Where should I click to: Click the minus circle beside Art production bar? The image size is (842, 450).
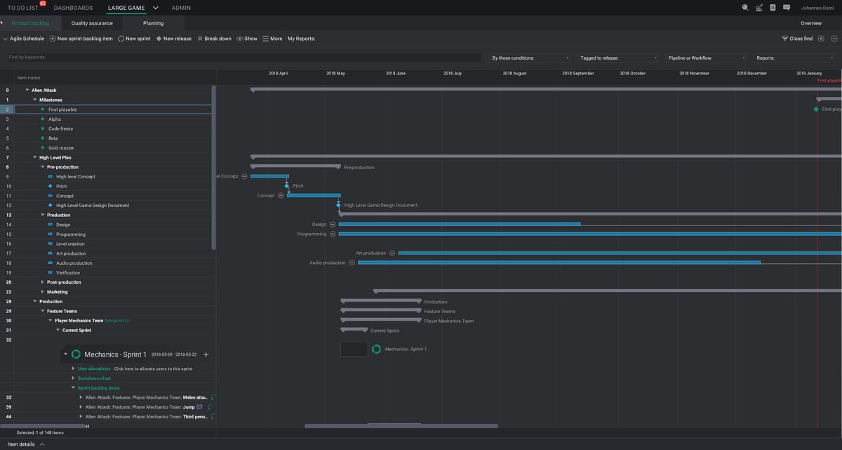(x=392, y=253)
